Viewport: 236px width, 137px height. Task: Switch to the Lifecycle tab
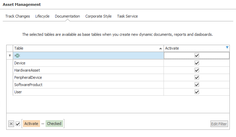click(x=42, y=16)
